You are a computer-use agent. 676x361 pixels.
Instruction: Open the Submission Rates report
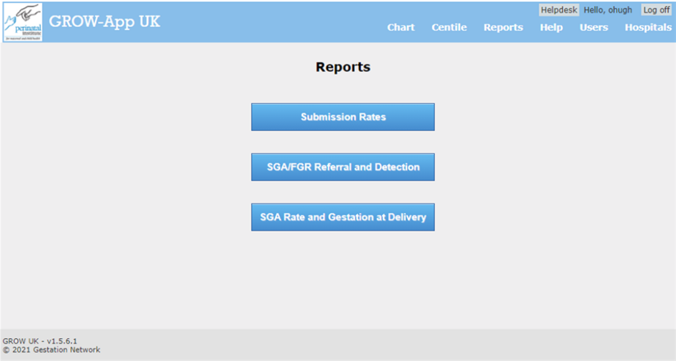click(x=343, y=117)
